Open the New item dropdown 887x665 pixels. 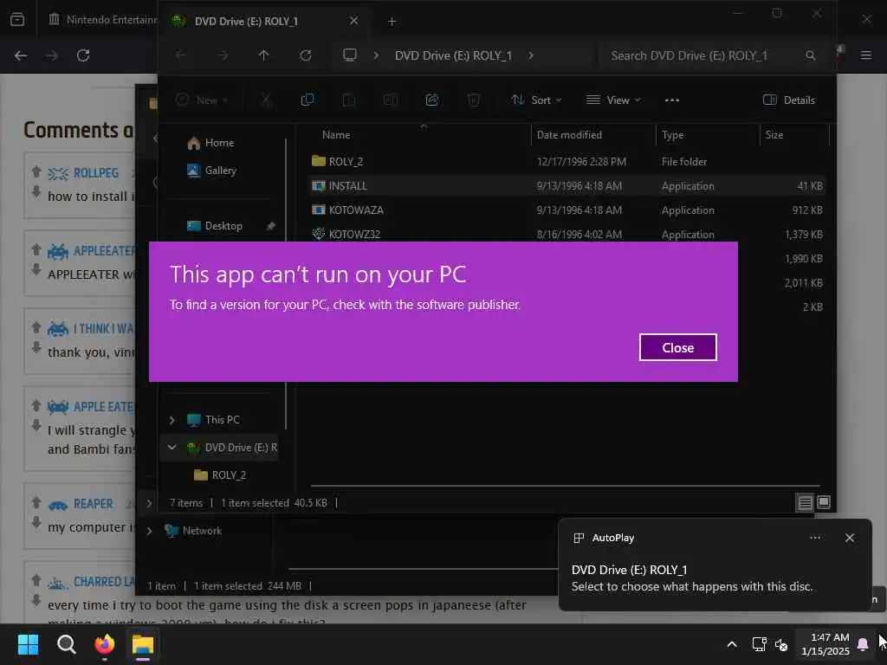click(x=202, y=100)
